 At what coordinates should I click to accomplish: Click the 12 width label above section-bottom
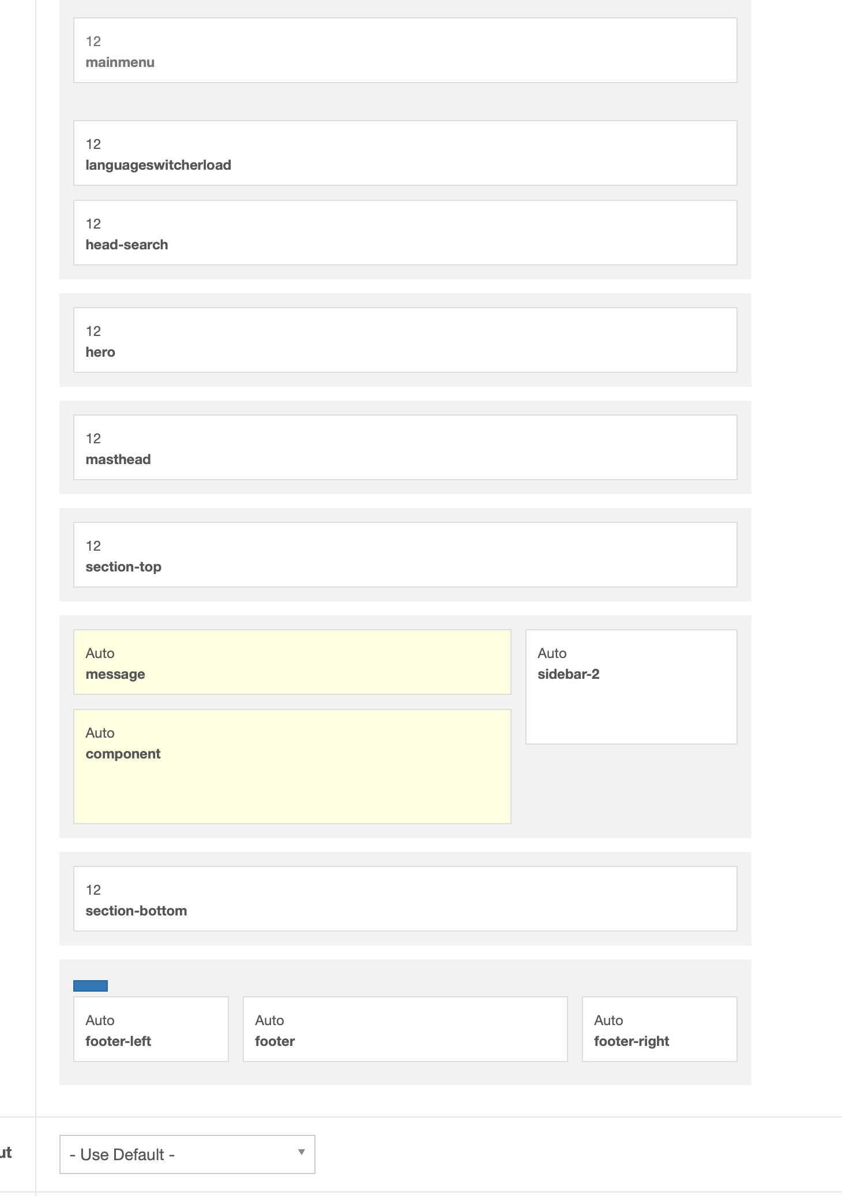[x=93, y=890]
